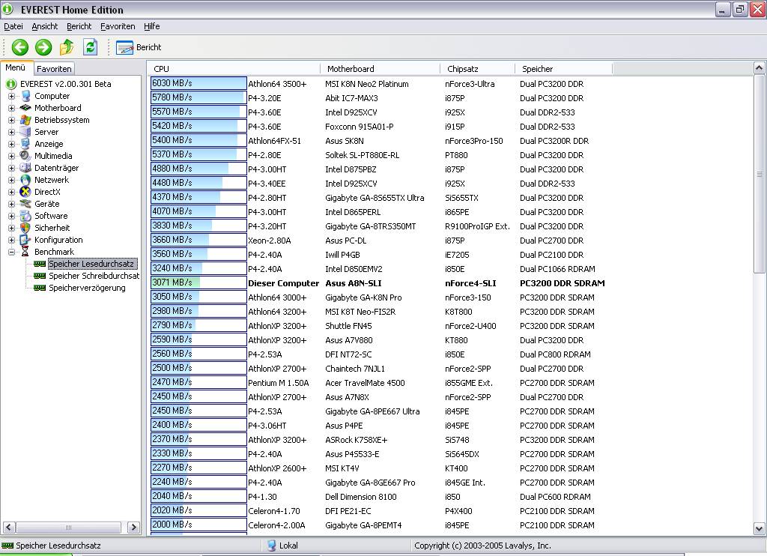Viewport: 767px width, 556px height.
Task: Select the Athlon64 3500+ CPU entry
Action: [277, 84]
